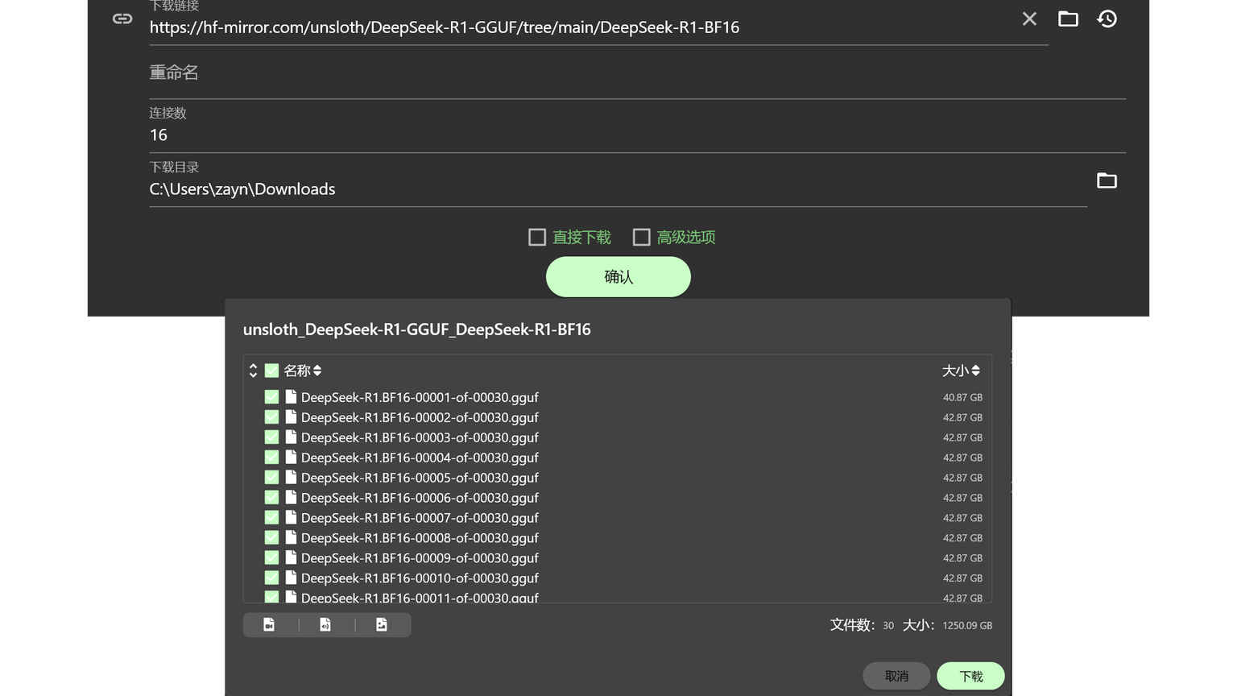Click title unsloth_DeepSeek-R1-GGUF_DeepSeek-R1-BF16
The height and width of the screenshot is (696, 1237).
point(417,329)
